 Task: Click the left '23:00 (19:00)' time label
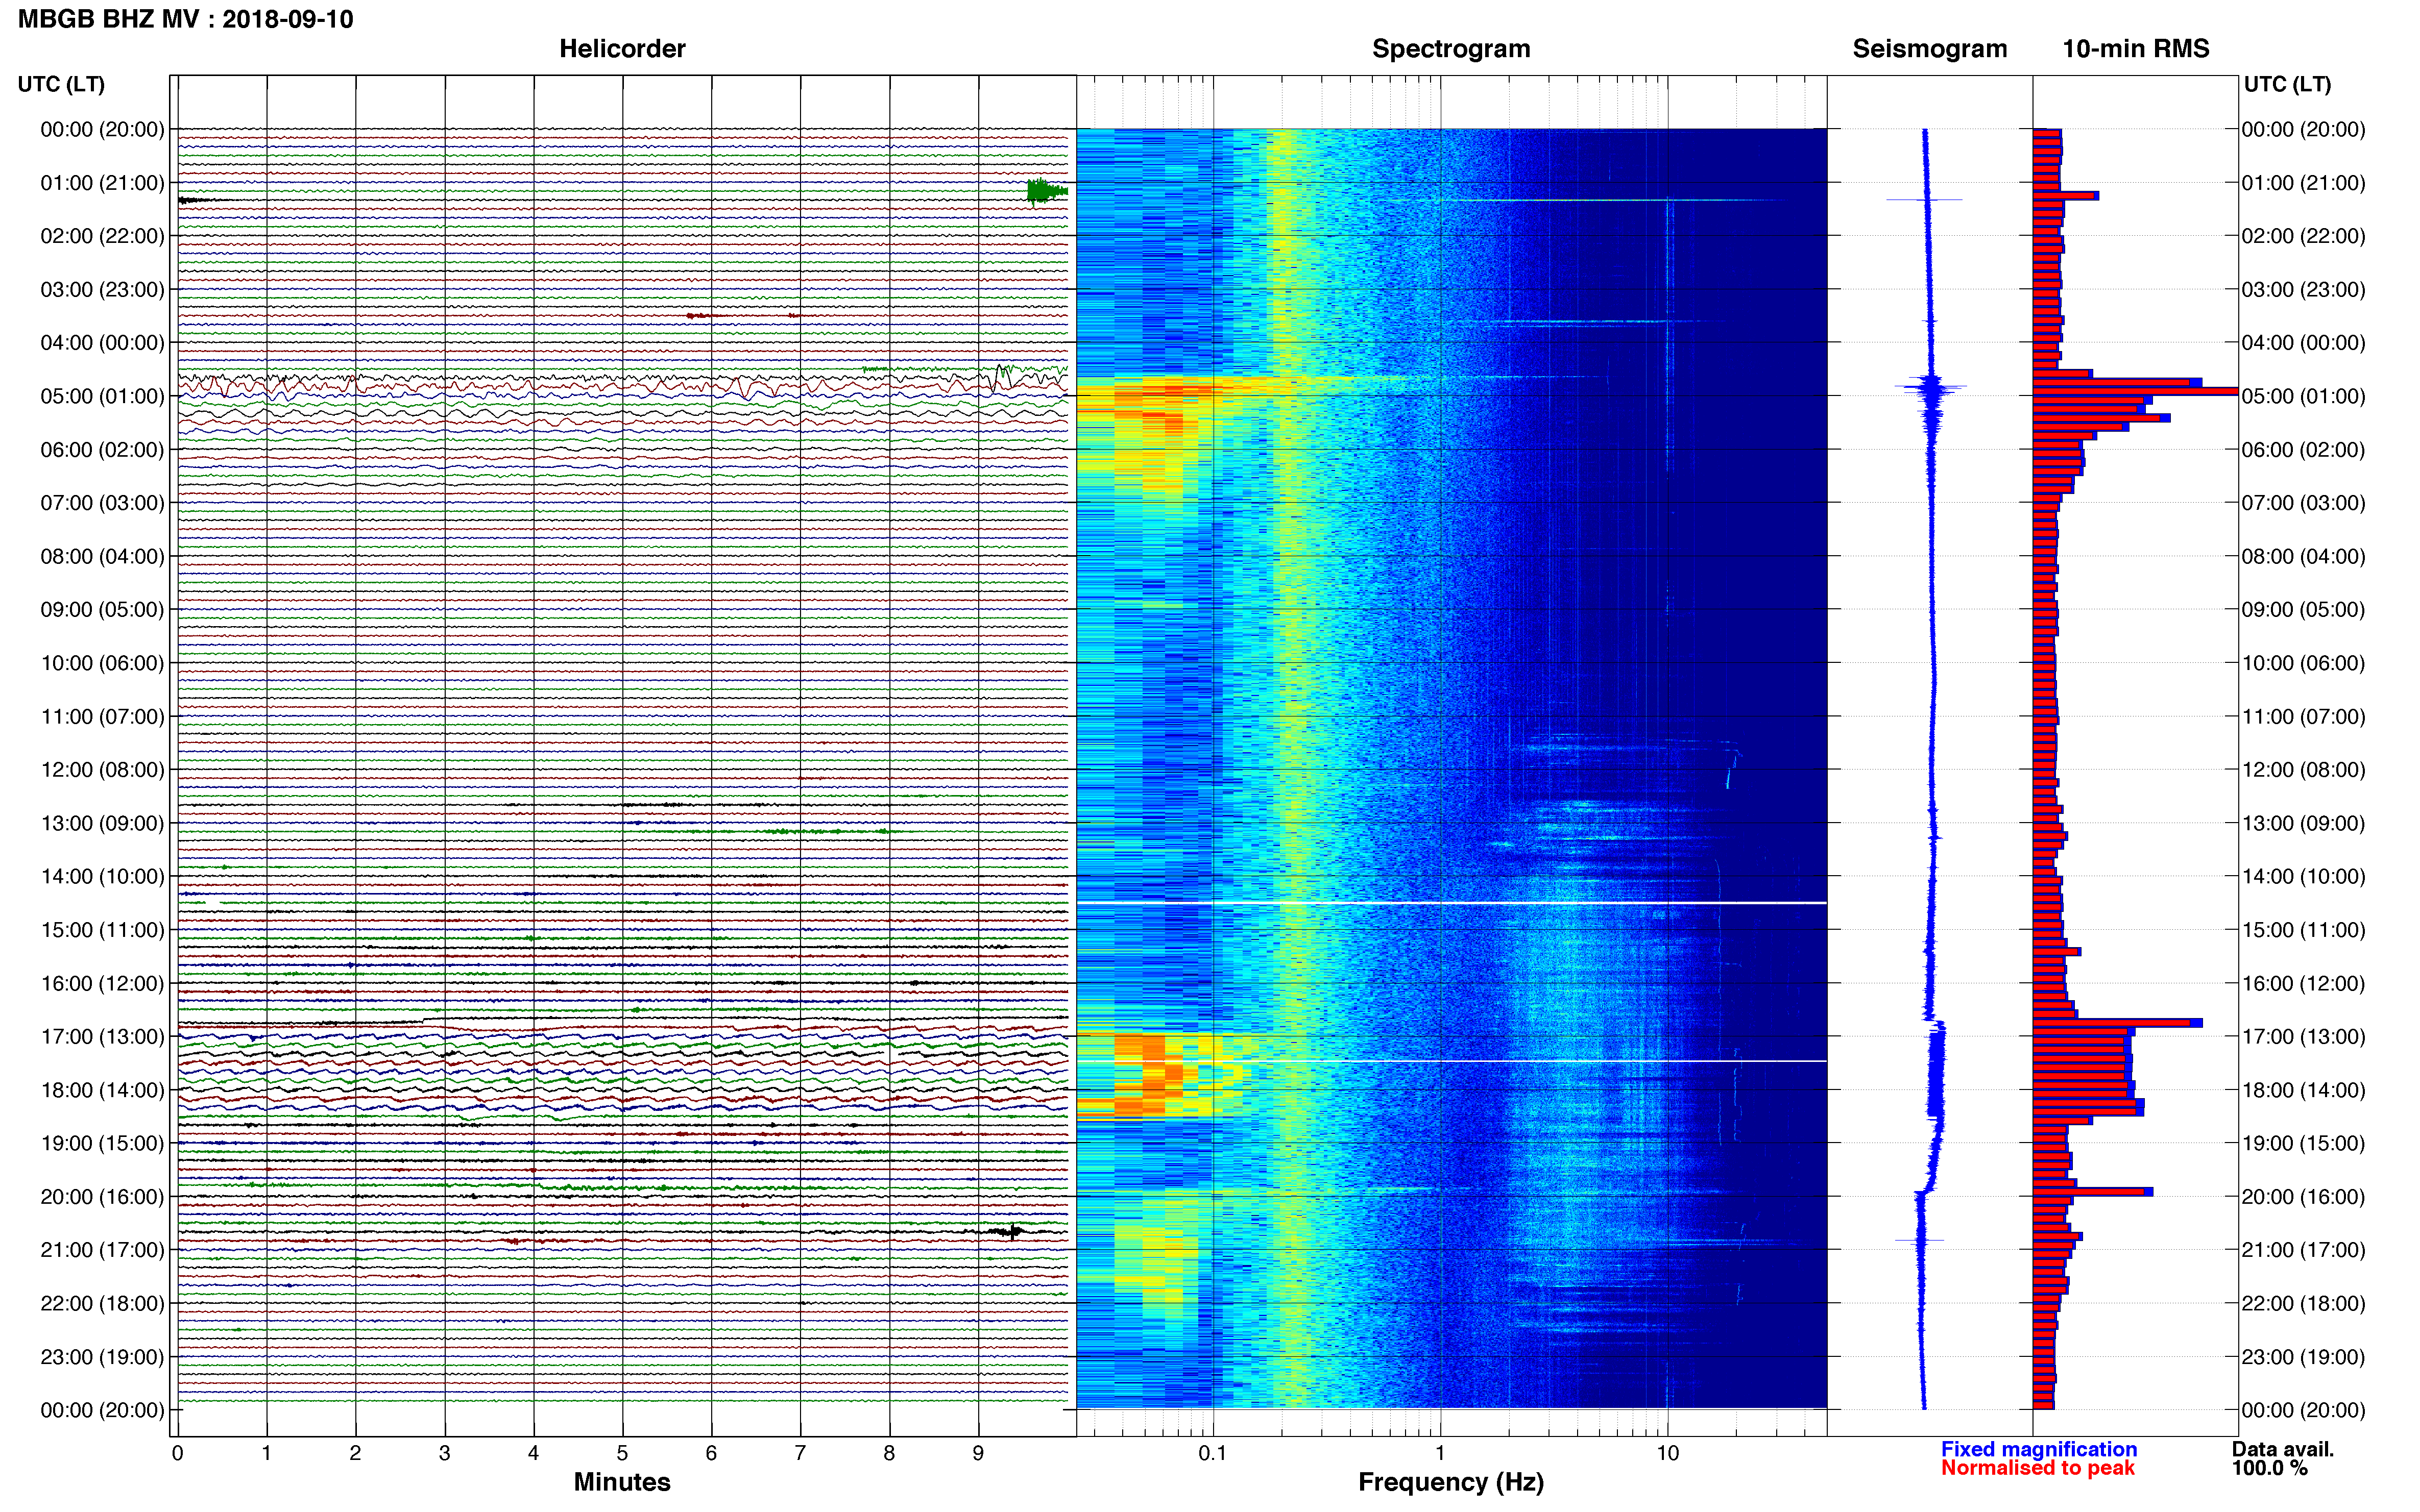click(102, 1357)
